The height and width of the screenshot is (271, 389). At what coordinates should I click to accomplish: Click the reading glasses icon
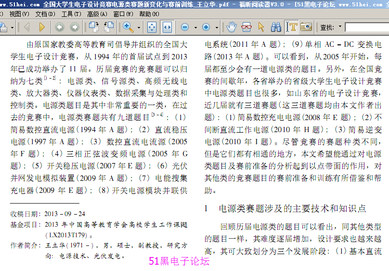(246, 27)
